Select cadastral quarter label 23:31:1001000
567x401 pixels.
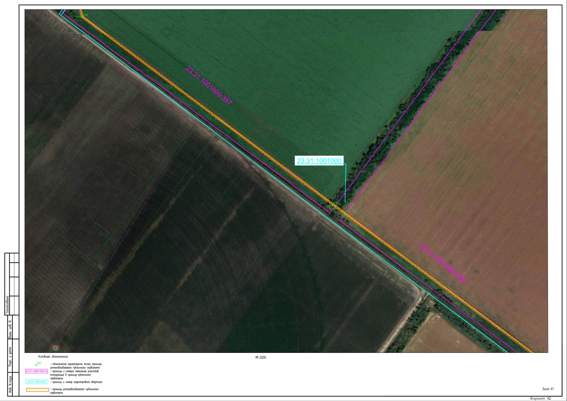[319, 161]
